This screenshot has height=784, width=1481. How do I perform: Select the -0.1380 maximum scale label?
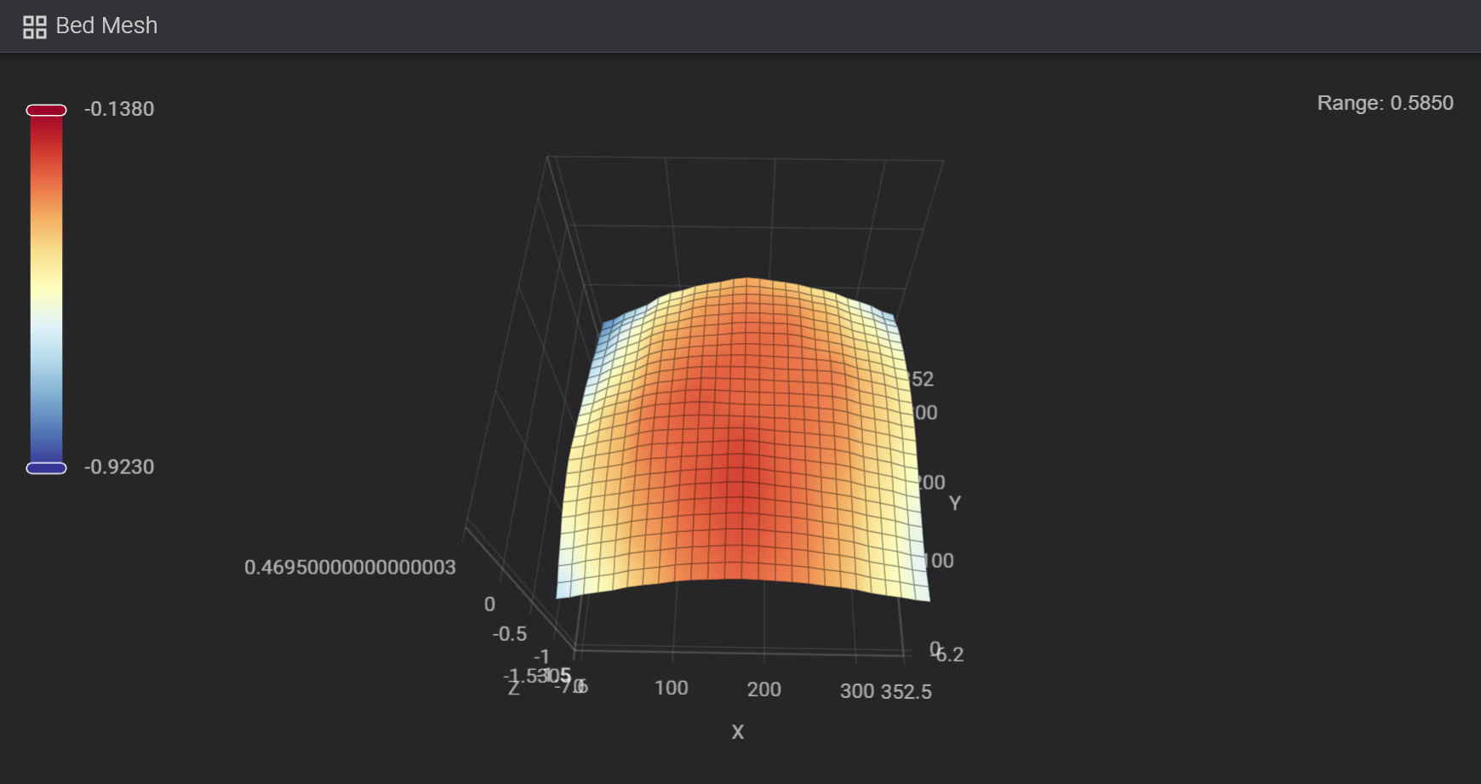(119, 109)
